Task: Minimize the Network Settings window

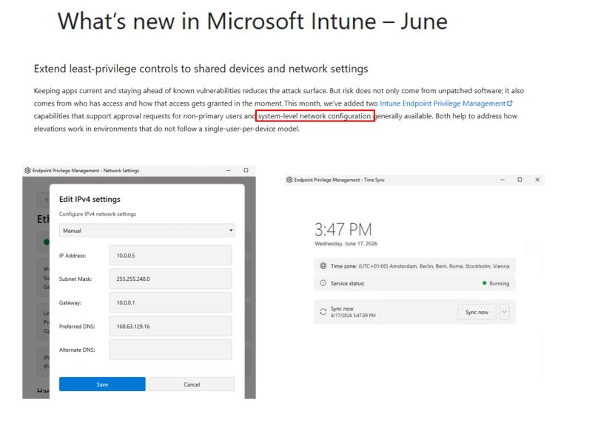Action: (x=229, y=171)
